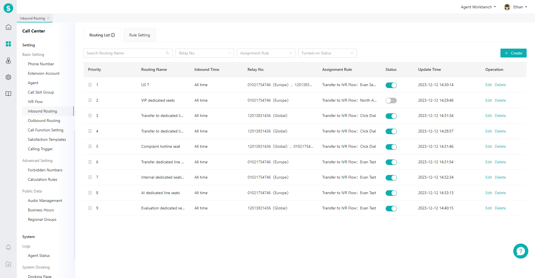The height and width of the screenshot is (278, 535).
Task: Toggle status switch for priority 4 routing
Action: pos(391,131)
